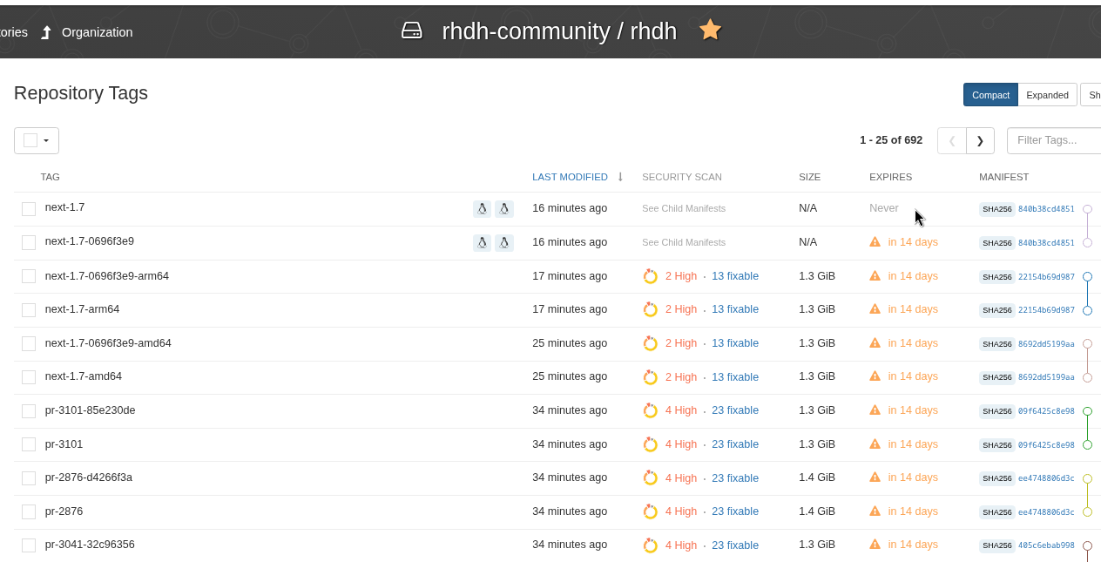
Task: Check the box for tag pr-3101
Action: coord(29,444)
